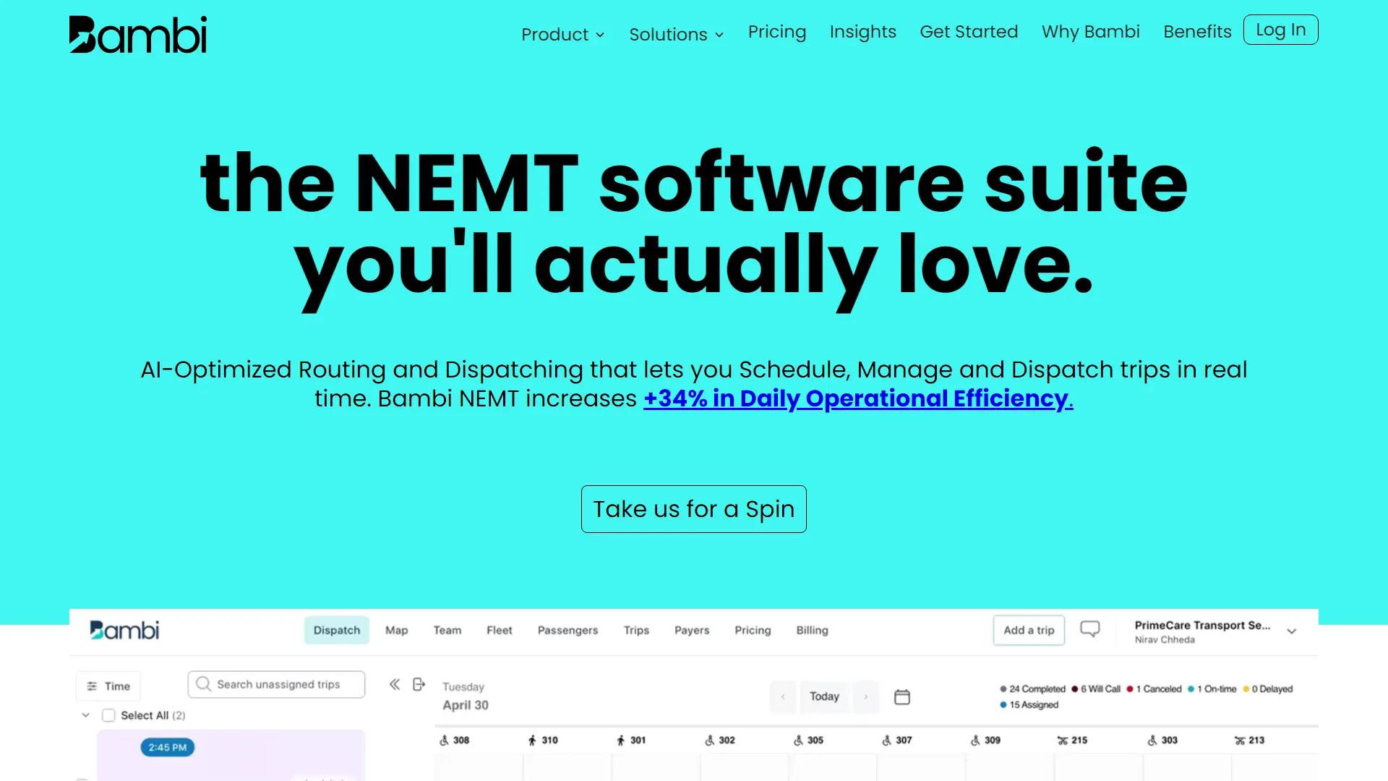
Task: Open the Insights nav link
Action: click(x=863, y=32)
